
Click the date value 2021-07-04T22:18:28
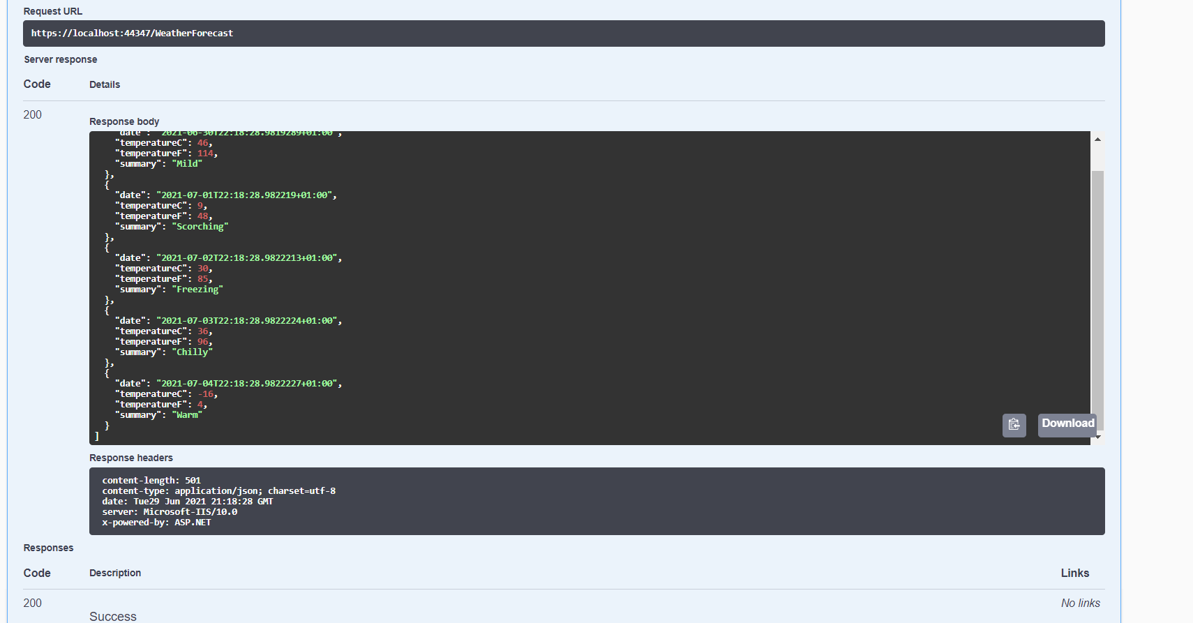tap(247, 384)
